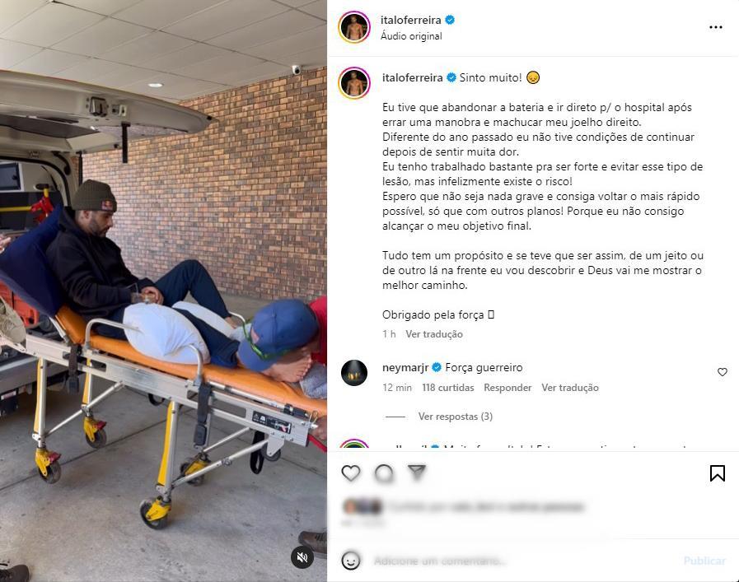Click Ver tradução under the caption
The width and height of the screenshot is (739, 582).
click(x=434, y=334)
